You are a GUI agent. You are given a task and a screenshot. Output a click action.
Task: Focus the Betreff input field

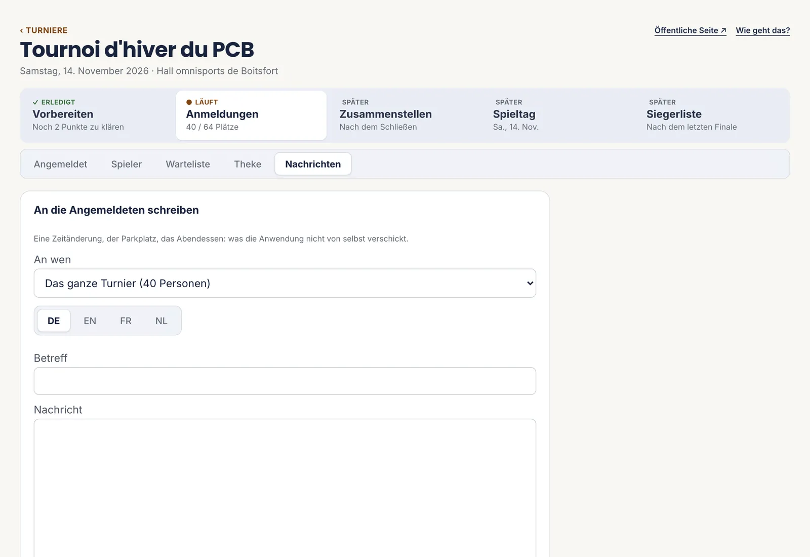tap(285, 381)
